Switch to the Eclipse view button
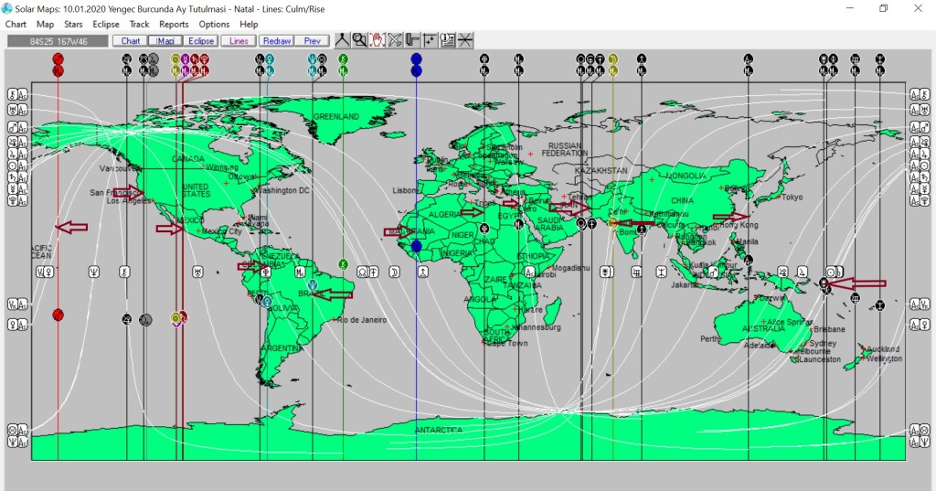The image size is (936, 491). (200, 41)
